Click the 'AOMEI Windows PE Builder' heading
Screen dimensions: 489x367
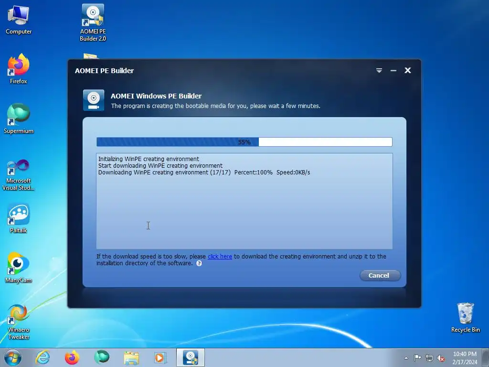(x=156, y=96)
